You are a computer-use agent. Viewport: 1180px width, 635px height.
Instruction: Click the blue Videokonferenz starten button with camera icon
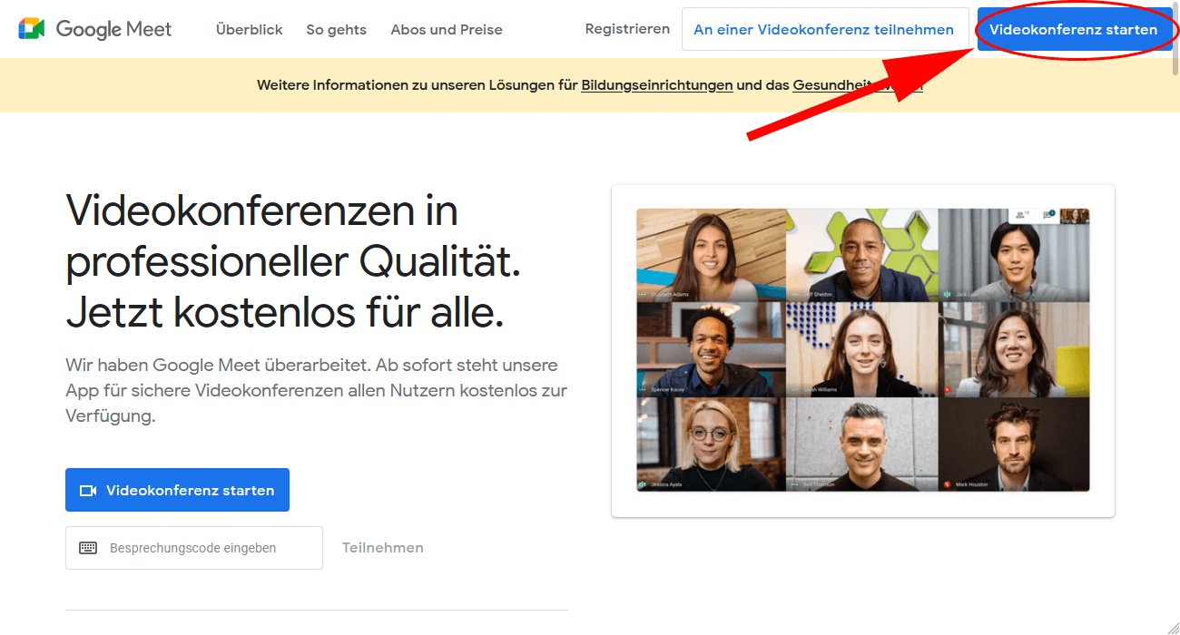pyautogui.click(x=177, y=490)
